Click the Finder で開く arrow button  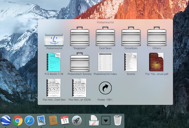pos(105,88)
